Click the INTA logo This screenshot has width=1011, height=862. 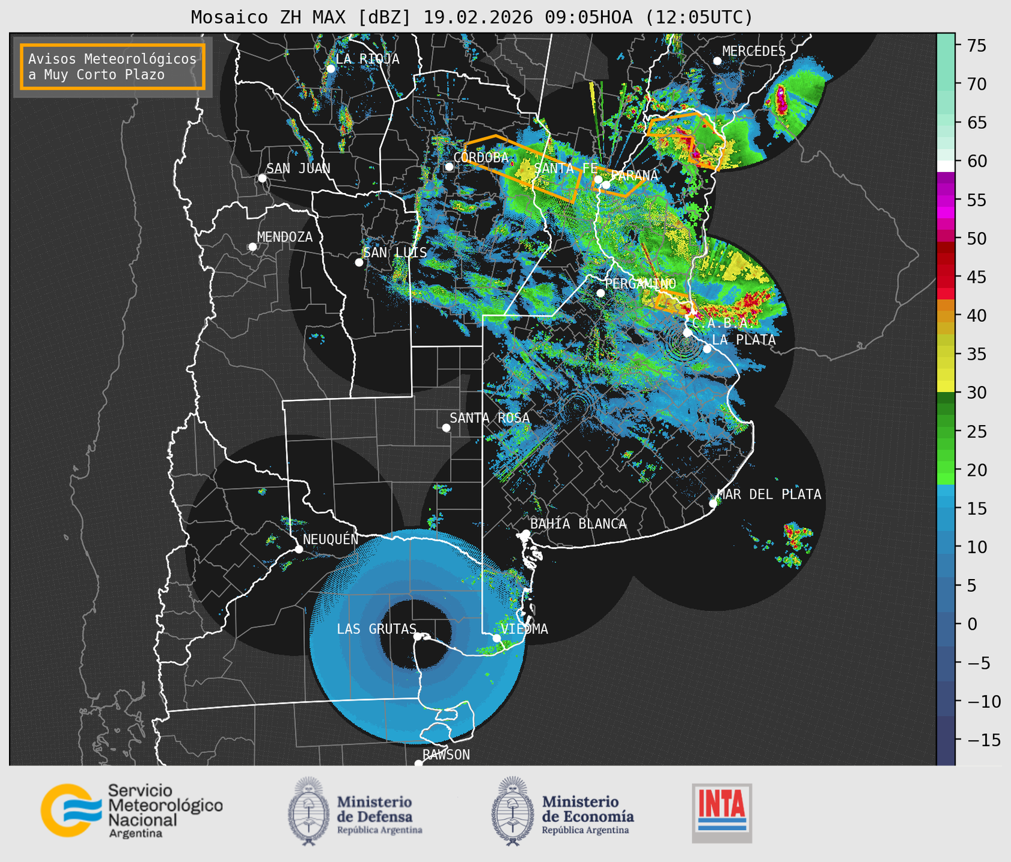click(722, 813)
